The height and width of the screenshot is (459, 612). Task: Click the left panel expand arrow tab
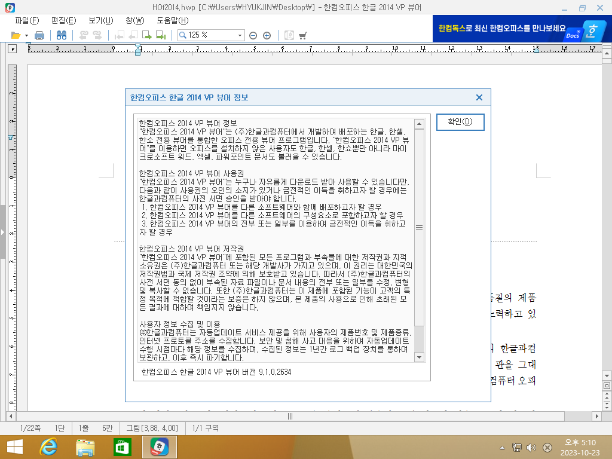(x=3, y=232)
